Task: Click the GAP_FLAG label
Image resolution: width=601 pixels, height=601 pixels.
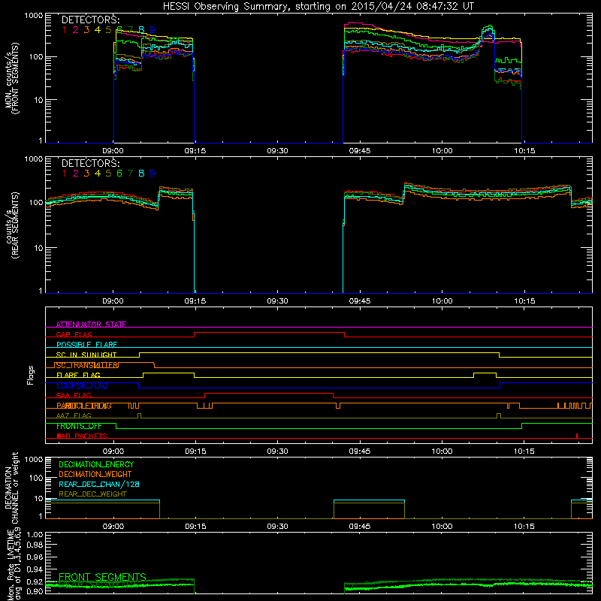Action: (x=74, y=334)
